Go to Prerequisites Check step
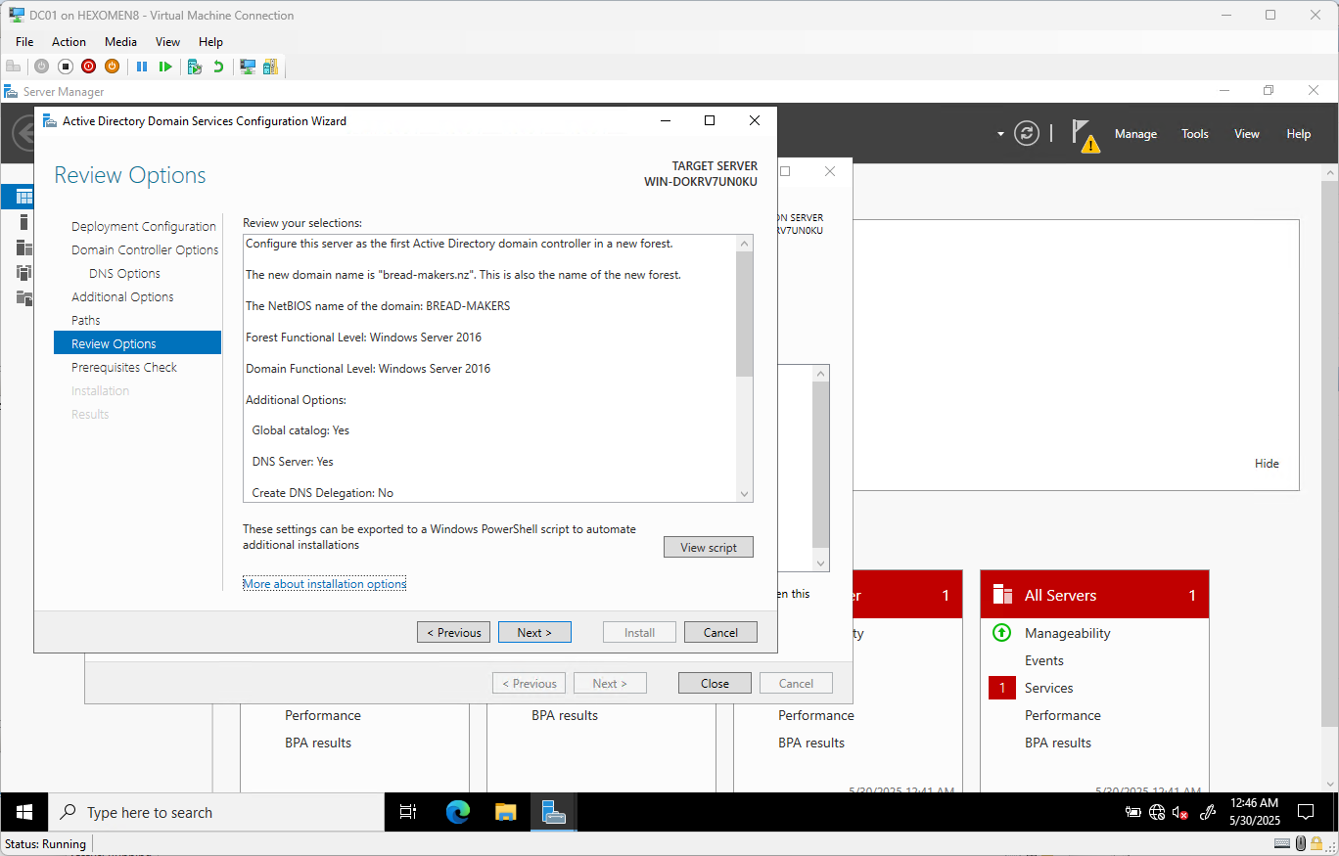The height and width of the screenshot is (856, 1339). pos(124,367)
